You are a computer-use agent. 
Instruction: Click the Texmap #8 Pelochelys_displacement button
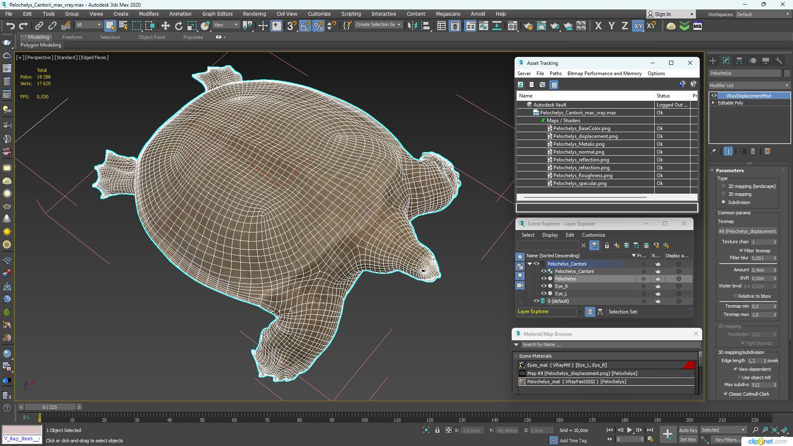748,231
